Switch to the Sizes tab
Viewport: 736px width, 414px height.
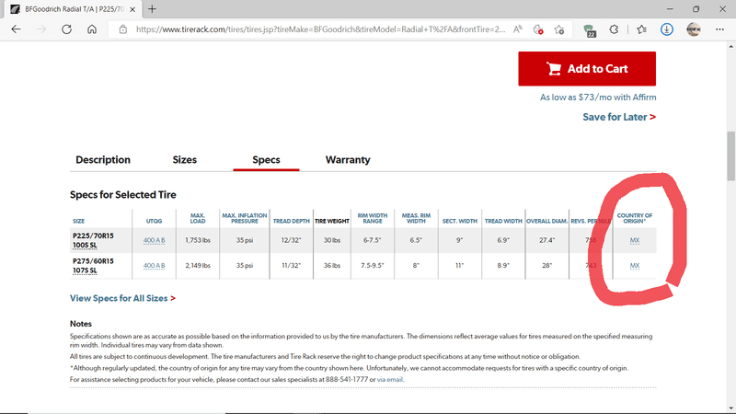(x=185, y=159)
